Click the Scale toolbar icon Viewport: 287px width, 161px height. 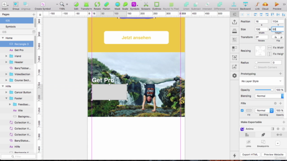pos(125,4)
